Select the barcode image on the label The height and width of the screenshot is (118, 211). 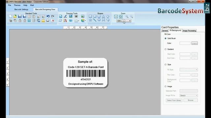coord(86,73)
